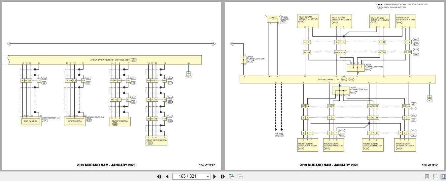The width and height of the screenshot is (446, 181).
Task: Click the 2019 Murano NAM title on right page
Action: click(x=329, y=165)
